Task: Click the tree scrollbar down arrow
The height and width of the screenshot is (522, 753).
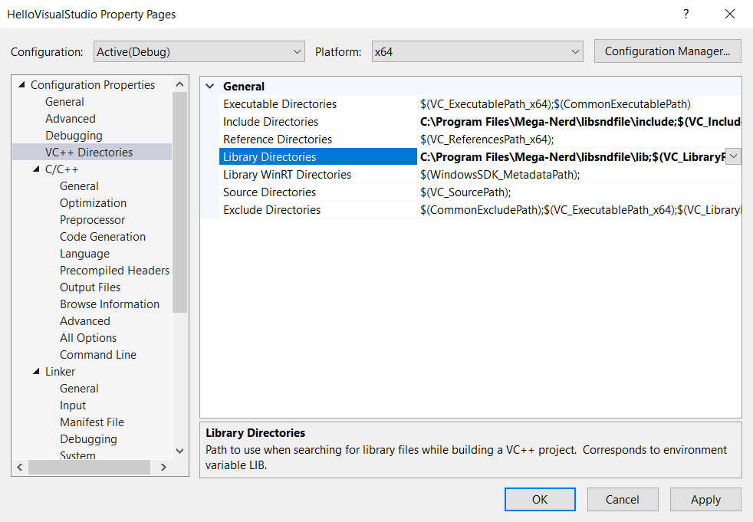Action: (179, 451)
